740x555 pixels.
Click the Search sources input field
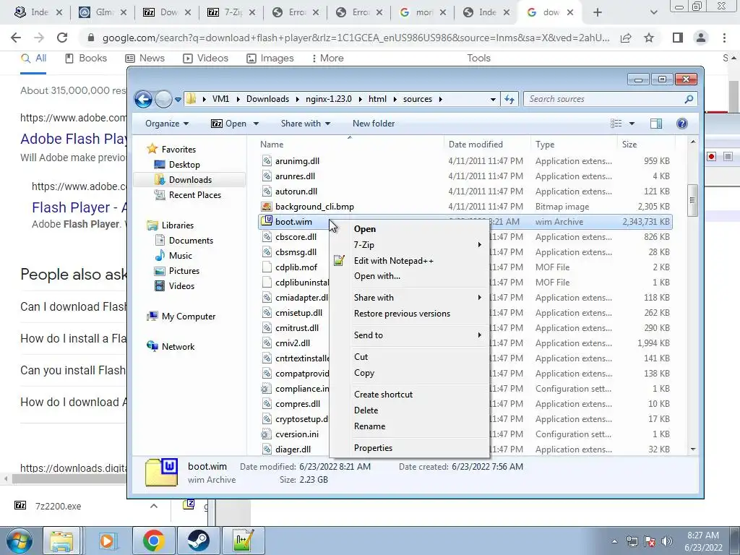604,99
